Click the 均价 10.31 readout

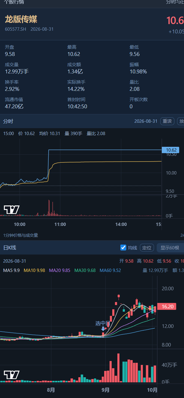pos(50,134)
